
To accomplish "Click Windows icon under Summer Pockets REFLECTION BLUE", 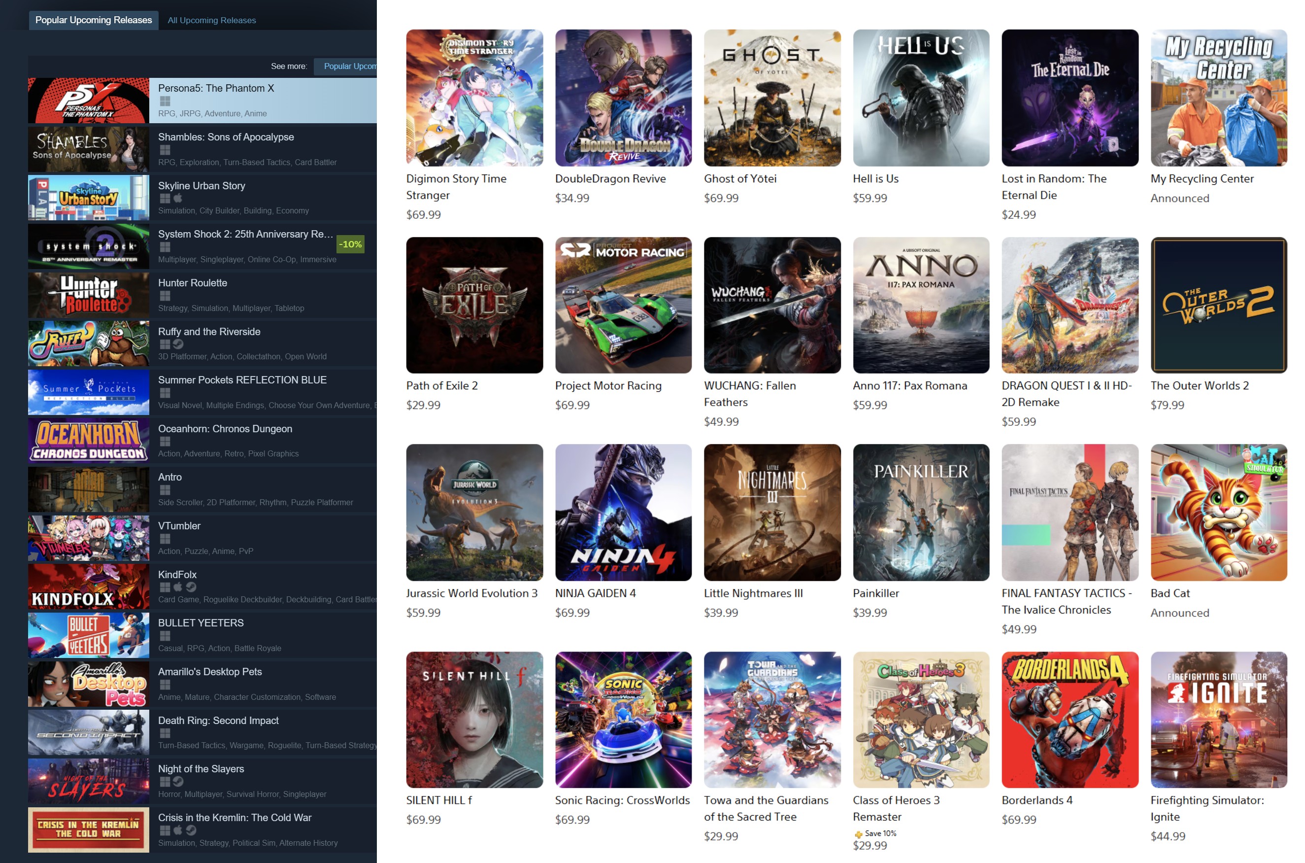I will 165,393.
